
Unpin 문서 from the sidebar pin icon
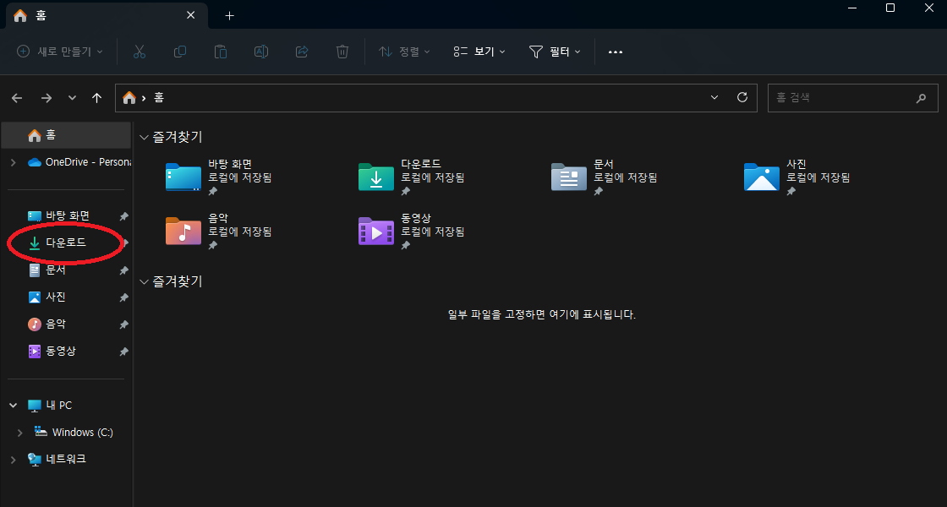pos(123,270)
